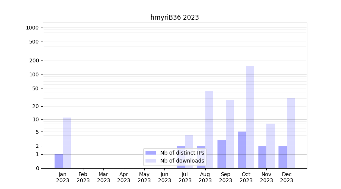This screenshot has width=341, height=189.
Task: Click the December downloads bar
Action: coord(291,133)
